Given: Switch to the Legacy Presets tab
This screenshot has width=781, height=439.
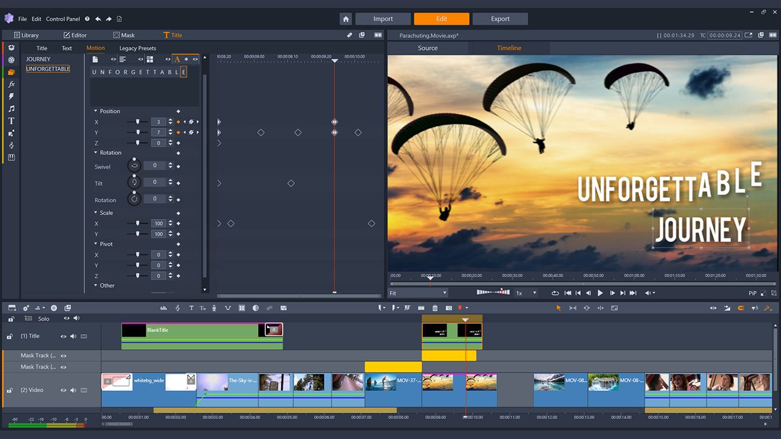Looking at the screenshot, I should click(x=137, y=48).
